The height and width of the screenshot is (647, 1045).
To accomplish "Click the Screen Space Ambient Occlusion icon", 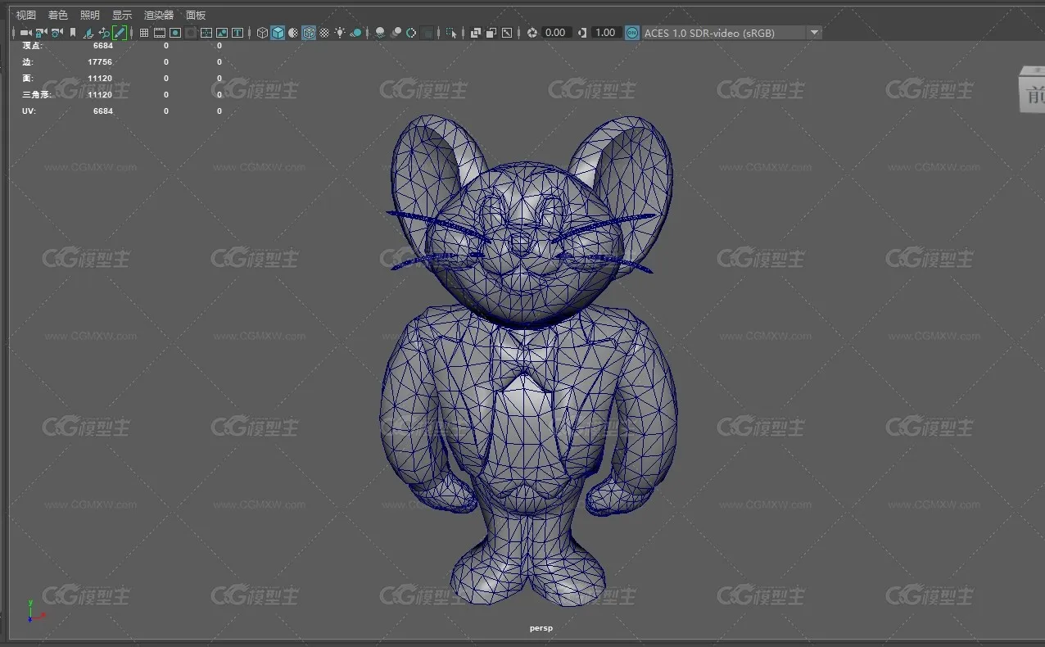I will [380, 33].
